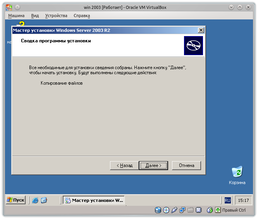Select the Мастер установки taskbar button
258x219 pixels.
pyautogui.click(x=94, y=200)
